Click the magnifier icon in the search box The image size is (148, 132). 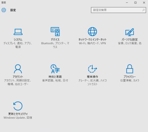click(x=143, y=10)
